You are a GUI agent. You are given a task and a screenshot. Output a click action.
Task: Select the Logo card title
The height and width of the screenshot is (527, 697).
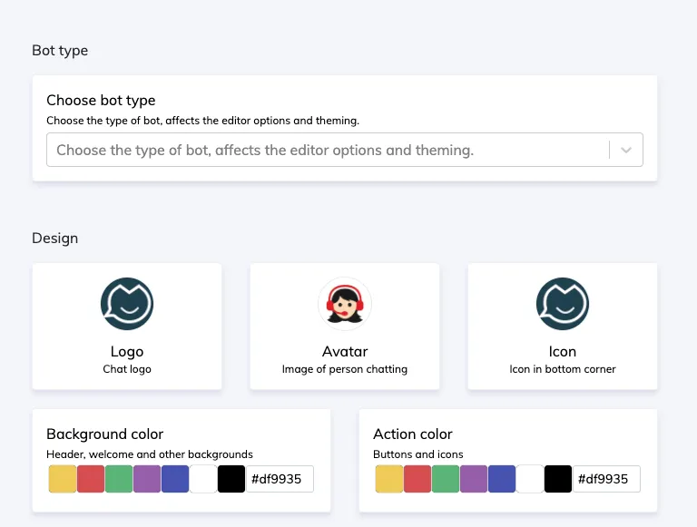click(x=127, y=351)
